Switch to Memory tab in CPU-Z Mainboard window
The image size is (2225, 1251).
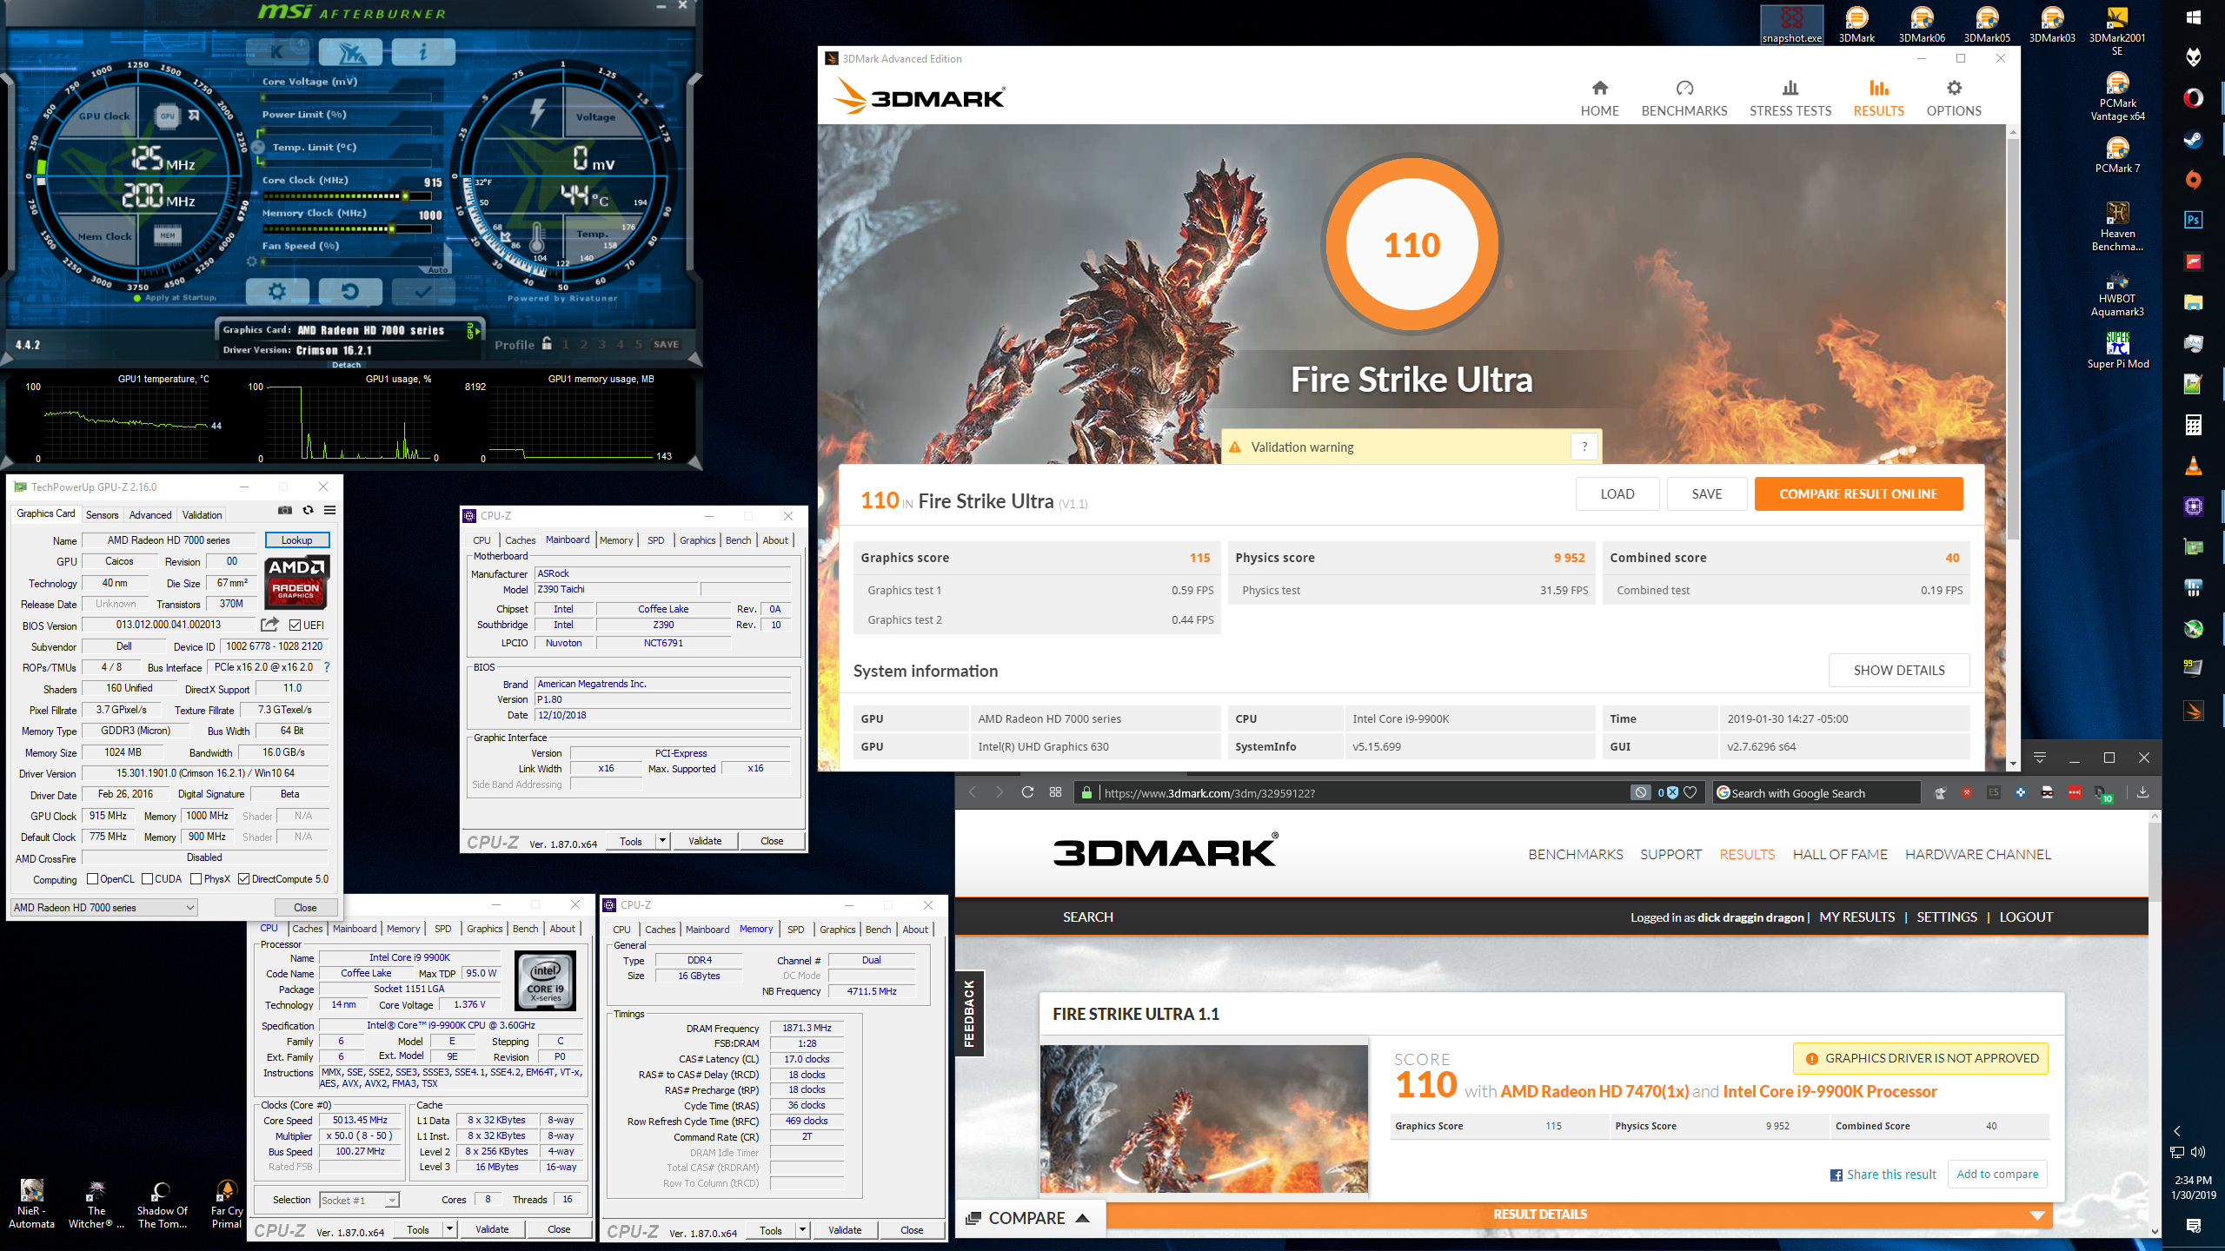pos(616,540)
